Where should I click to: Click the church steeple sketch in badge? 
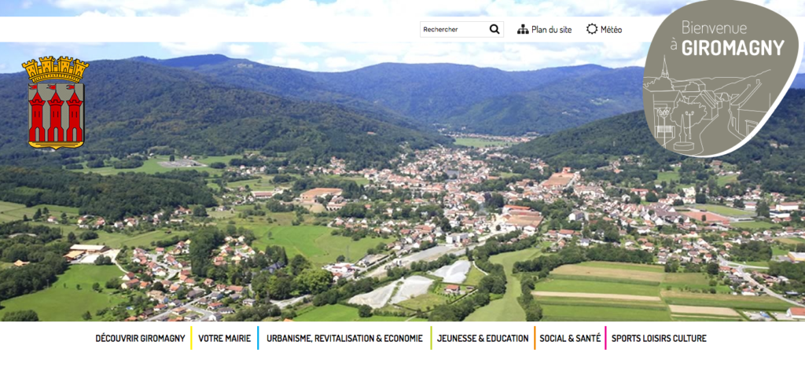coord(665,68)
